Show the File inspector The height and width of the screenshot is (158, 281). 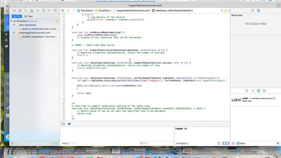coord(252,11)
